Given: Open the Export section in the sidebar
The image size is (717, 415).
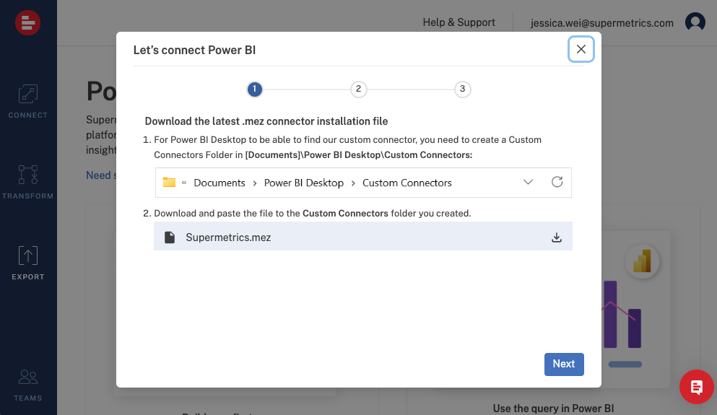Looking at the screenshot, I should [28, 263].
